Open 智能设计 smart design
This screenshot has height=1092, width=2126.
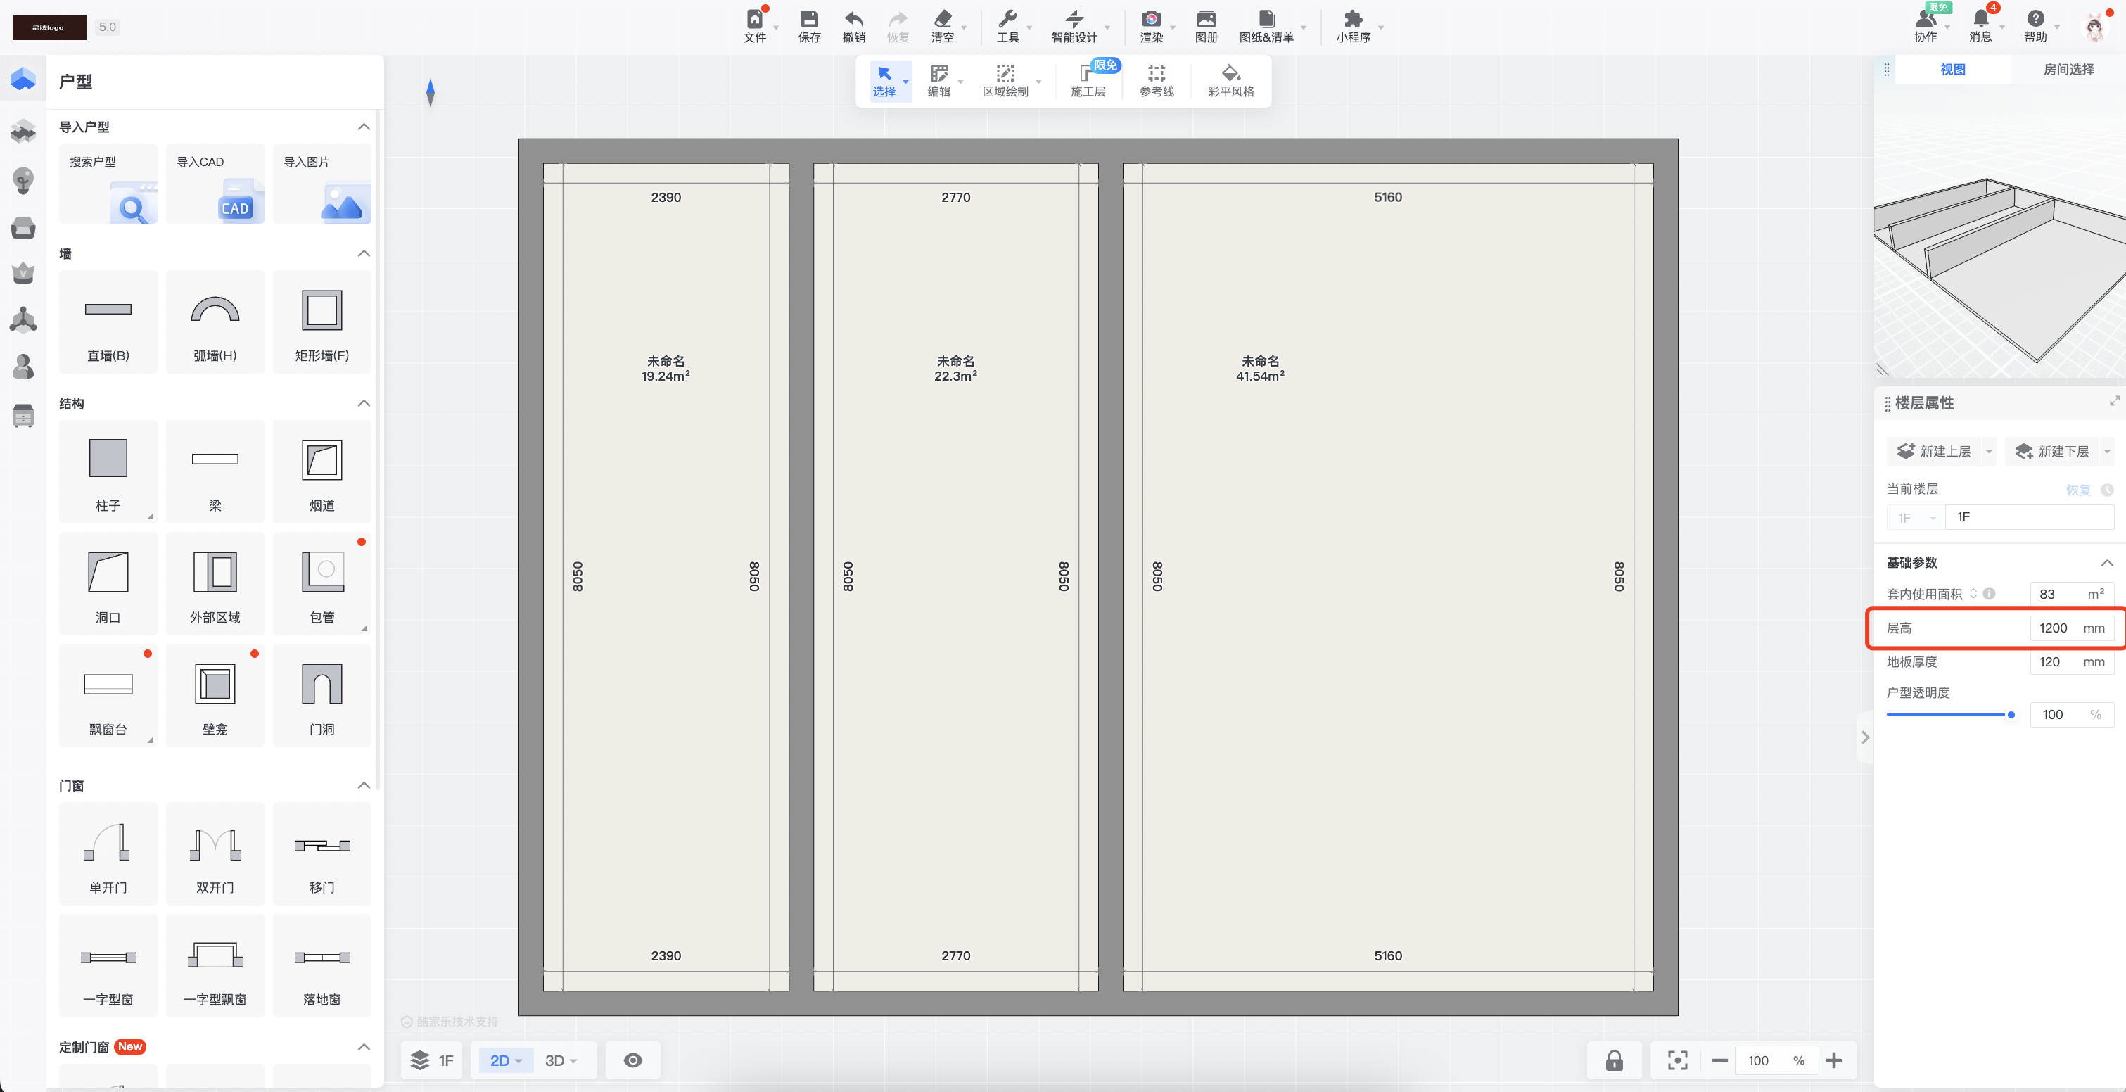1074,25
